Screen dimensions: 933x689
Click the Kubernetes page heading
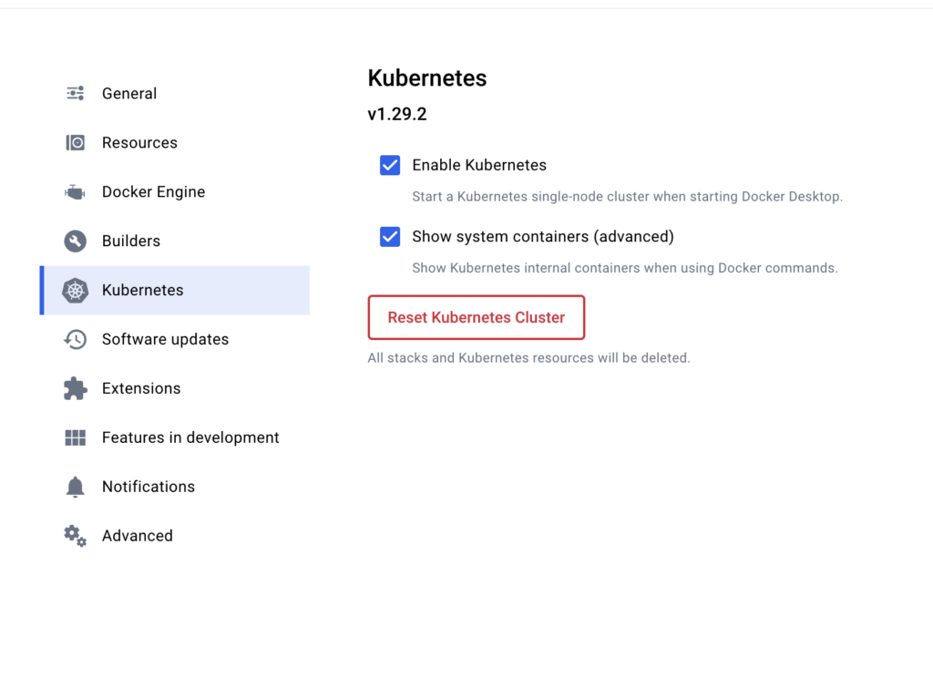[x=427, y=78]
